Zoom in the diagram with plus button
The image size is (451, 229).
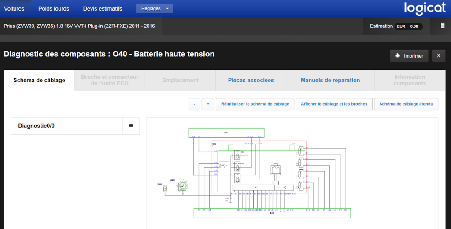(208, 104)
